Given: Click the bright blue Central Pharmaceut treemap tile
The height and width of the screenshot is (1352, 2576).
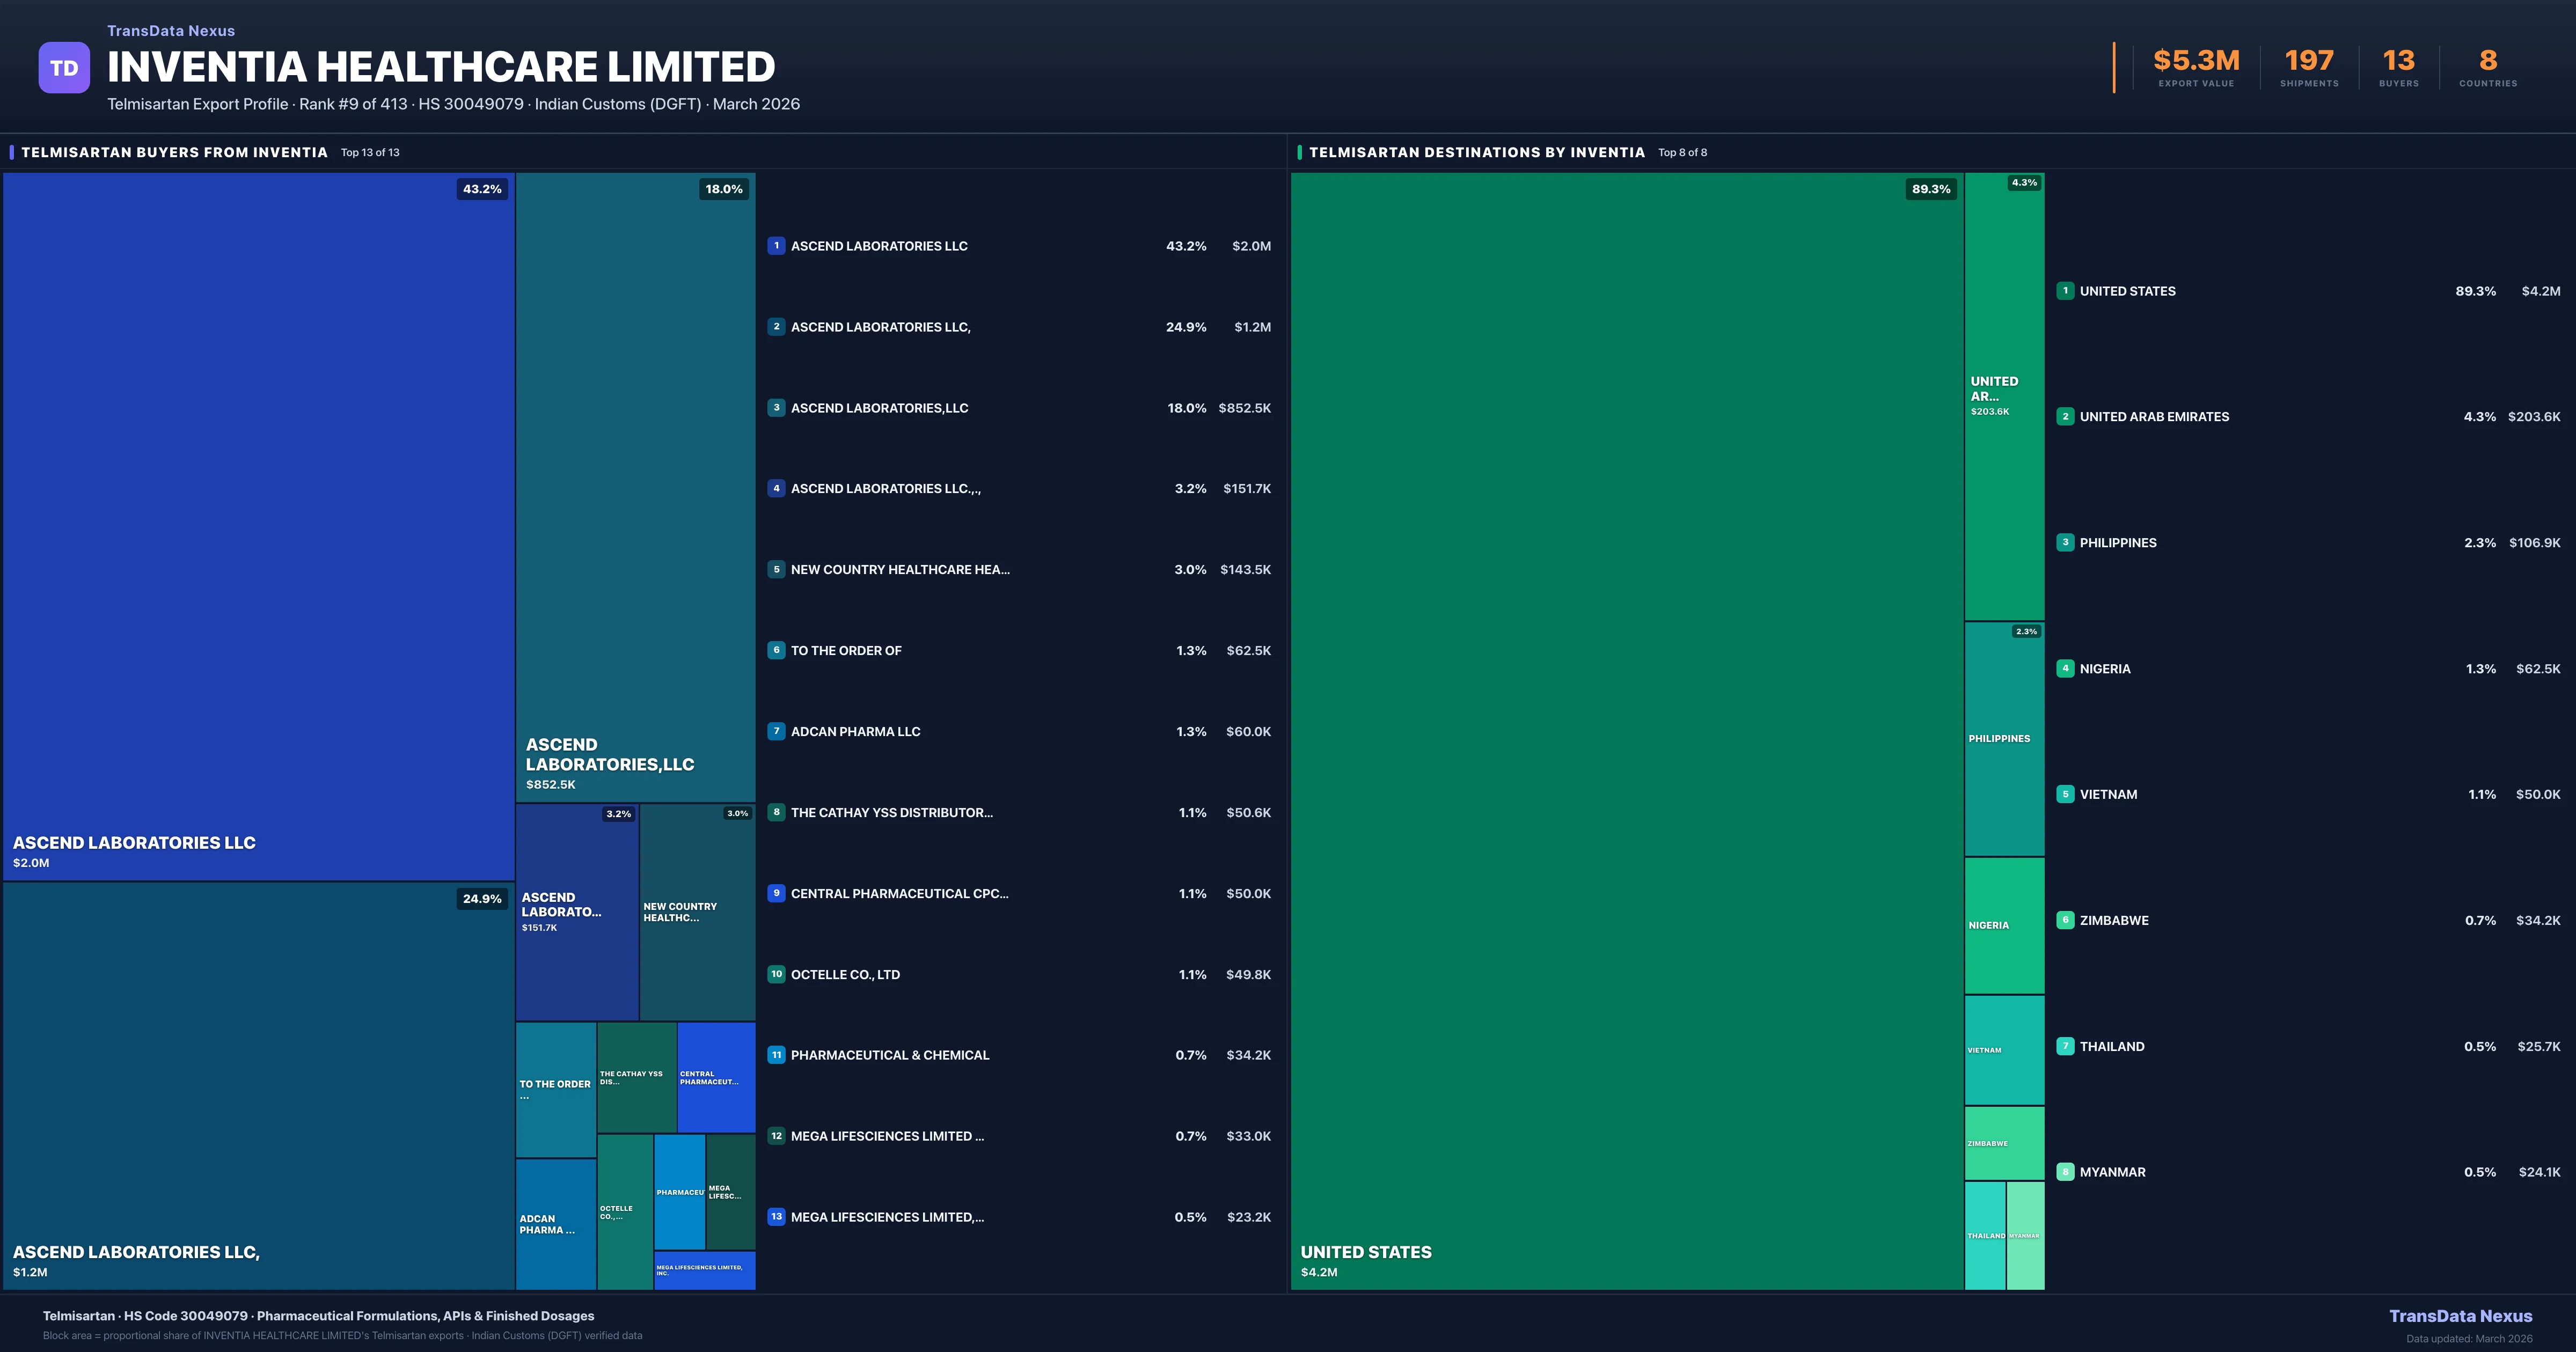Looking at the screenshot, I should point(716,1077).
